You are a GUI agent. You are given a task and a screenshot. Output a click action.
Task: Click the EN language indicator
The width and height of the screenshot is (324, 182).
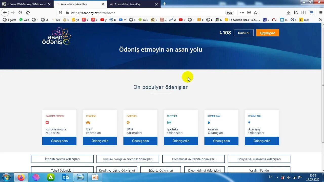coord(271,177)
